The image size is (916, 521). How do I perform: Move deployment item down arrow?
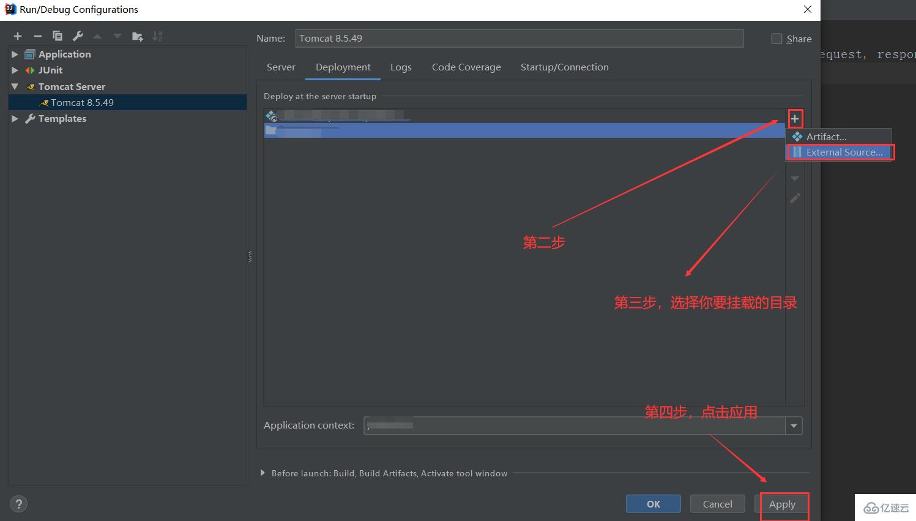[x=795, y=179]
